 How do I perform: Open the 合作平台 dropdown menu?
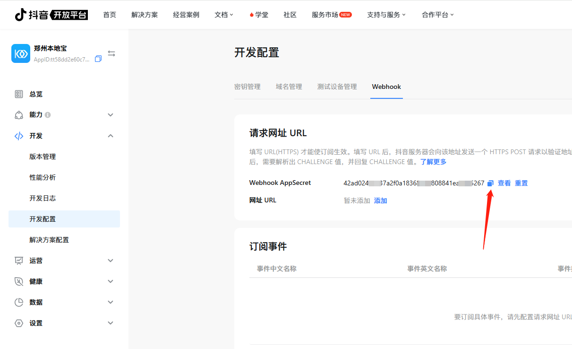click(438, 15)
